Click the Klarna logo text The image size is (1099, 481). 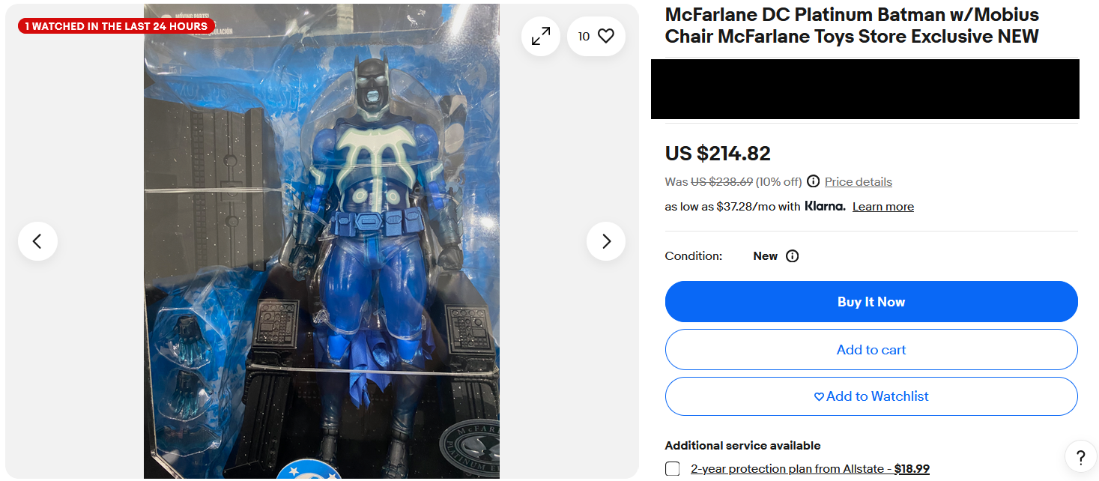pos(825,206)
